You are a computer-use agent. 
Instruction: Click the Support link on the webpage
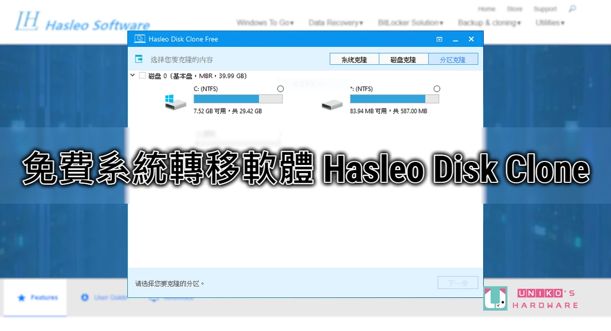pyautogui.click(x=545, y=9)
